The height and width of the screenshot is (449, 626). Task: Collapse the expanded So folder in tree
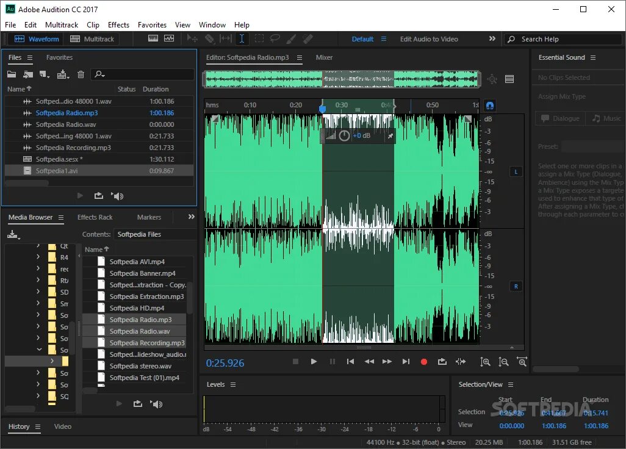click(x=39, y=350)
